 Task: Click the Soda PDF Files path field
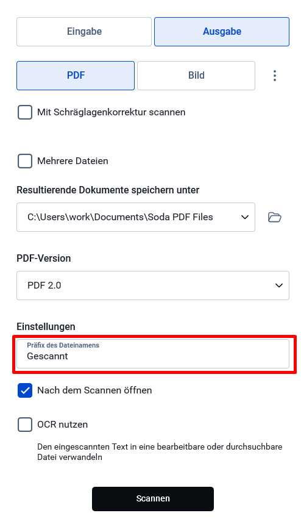pos(136,217)
